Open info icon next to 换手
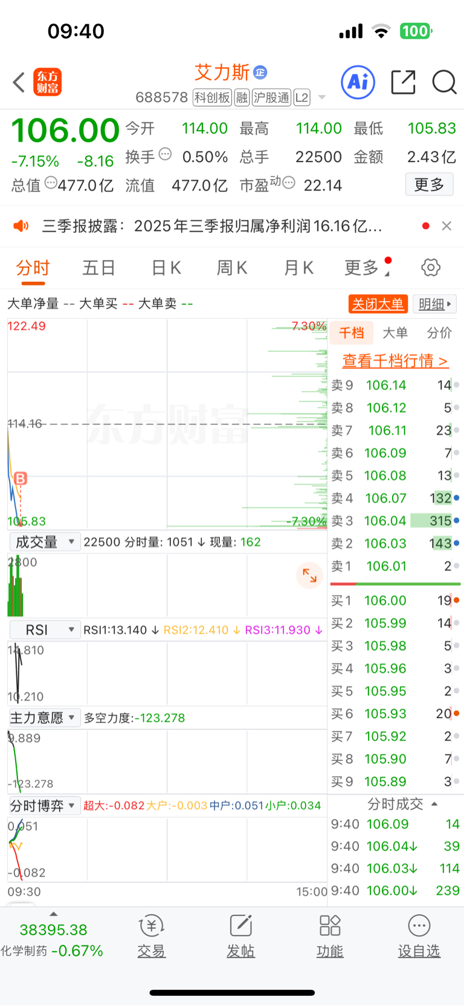 pyautogui.click(x=166, y=154)
